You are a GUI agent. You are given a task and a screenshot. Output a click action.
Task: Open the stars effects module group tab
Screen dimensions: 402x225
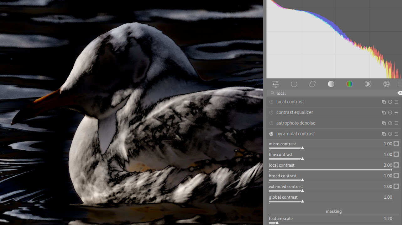point(386,84)
